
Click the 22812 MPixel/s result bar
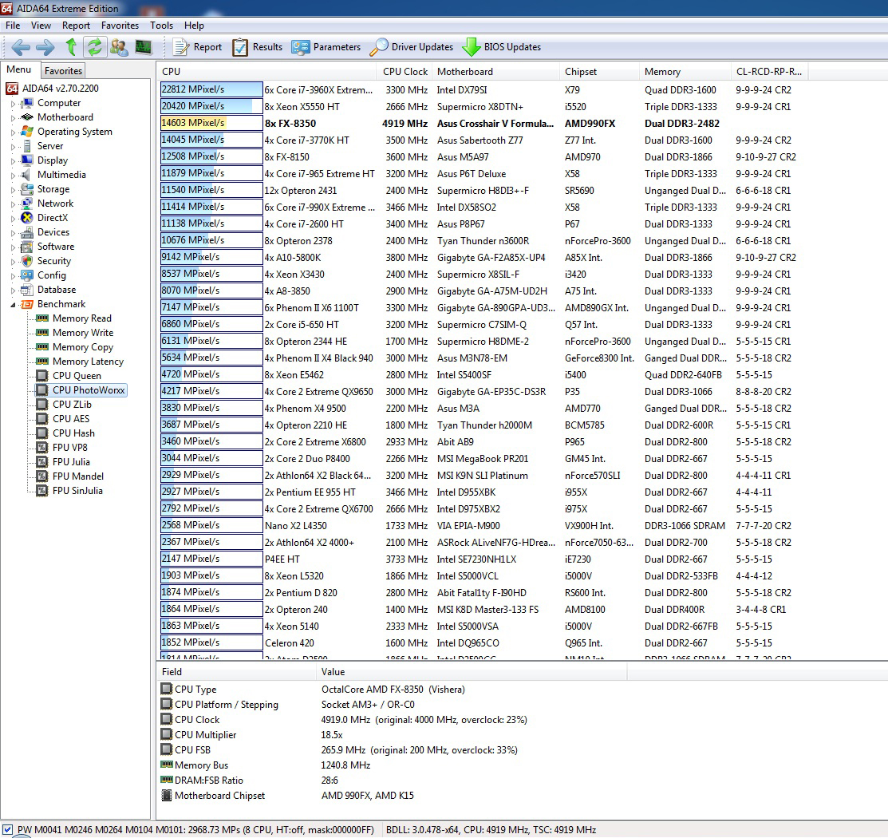tap(211, 89)
